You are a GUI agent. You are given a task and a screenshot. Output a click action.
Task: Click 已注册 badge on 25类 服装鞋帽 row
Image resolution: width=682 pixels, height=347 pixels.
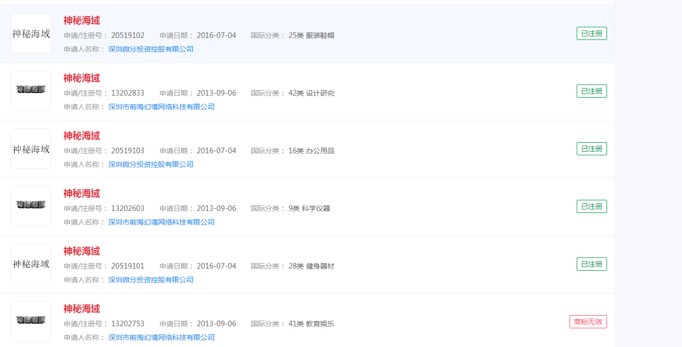(591, 33)
